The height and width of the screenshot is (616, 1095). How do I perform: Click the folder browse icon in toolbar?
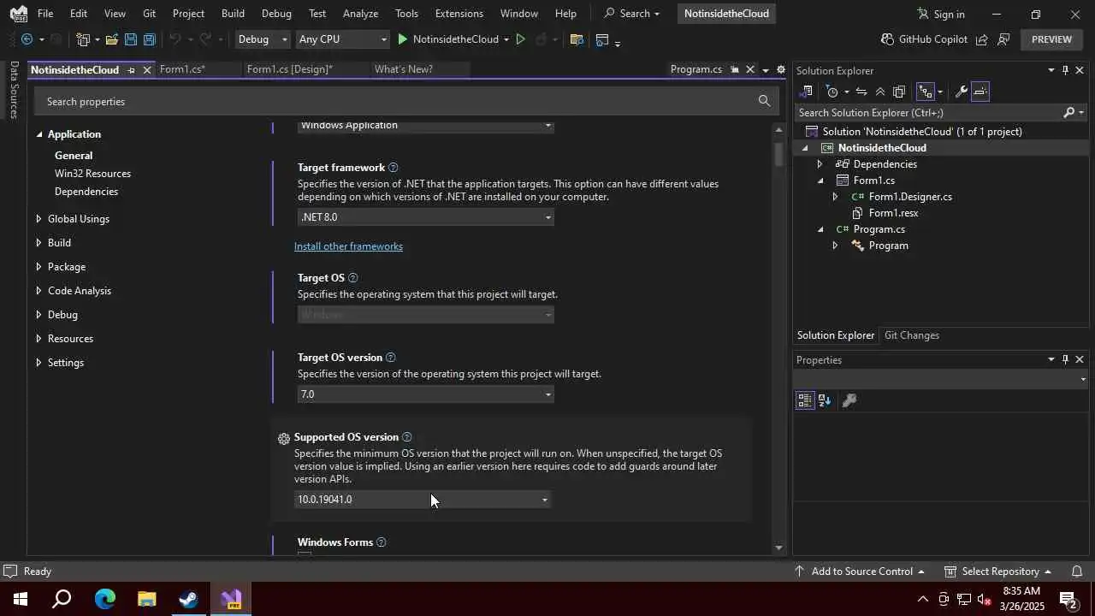coord(576,39)
